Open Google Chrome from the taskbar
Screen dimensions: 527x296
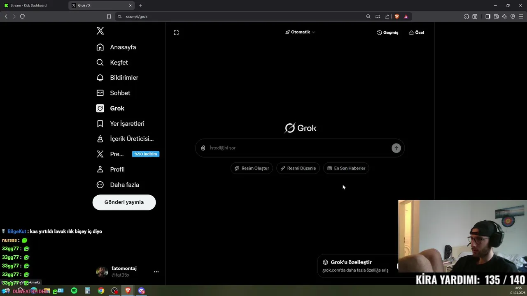[101, 291]
